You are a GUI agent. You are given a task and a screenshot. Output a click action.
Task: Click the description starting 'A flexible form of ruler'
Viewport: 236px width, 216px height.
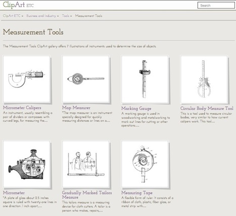pos(148,202)
